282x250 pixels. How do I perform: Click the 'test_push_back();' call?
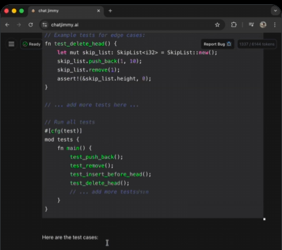(x=97, y=157)
